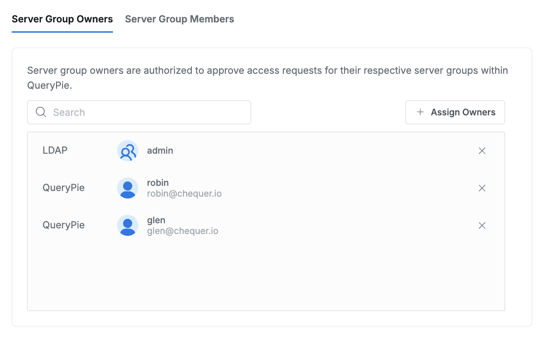Click the robin@chequer.io email address
Viewport: 548px width, 340px height.
[x=184, y=193]
